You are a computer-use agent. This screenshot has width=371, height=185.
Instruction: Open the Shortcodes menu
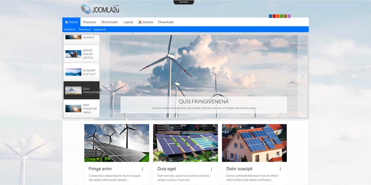pyautogui.click(x=109, y=22)
